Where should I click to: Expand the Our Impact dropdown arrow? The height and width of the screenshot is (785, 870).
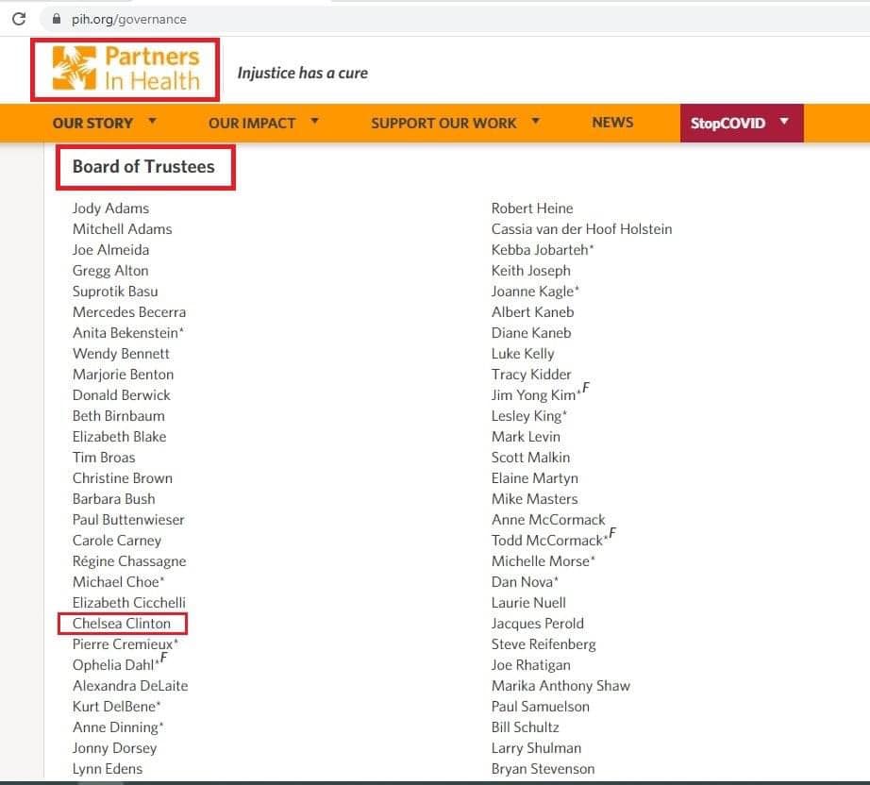tap(315, 122)
